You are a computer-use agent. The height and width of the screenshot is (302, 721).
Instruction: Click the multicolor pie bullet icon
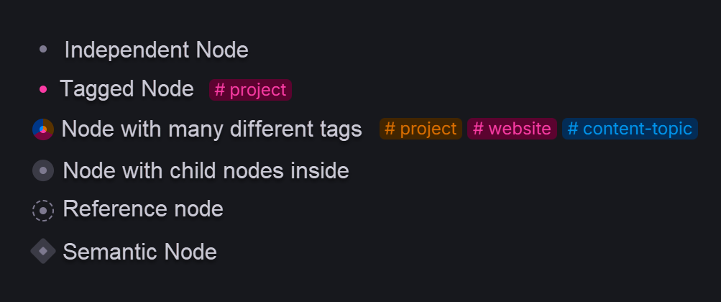[43, 129]
